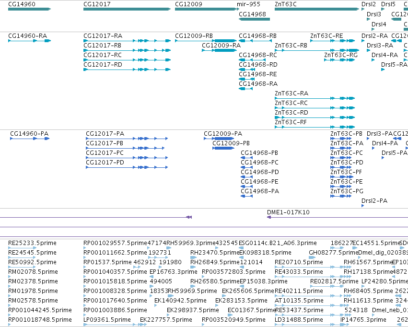Click protein ZnT63C-PF

tap(346, 172)
